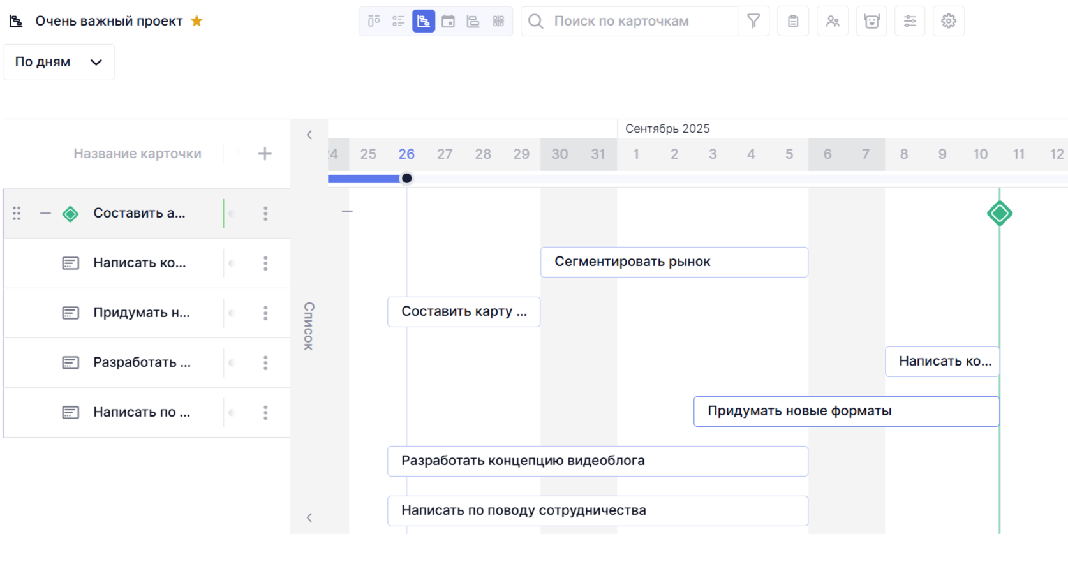Open the "Написать по поводу сотрудничества" Gantt bar
This screenshot has width=1068, height=571.
point(598,511)
